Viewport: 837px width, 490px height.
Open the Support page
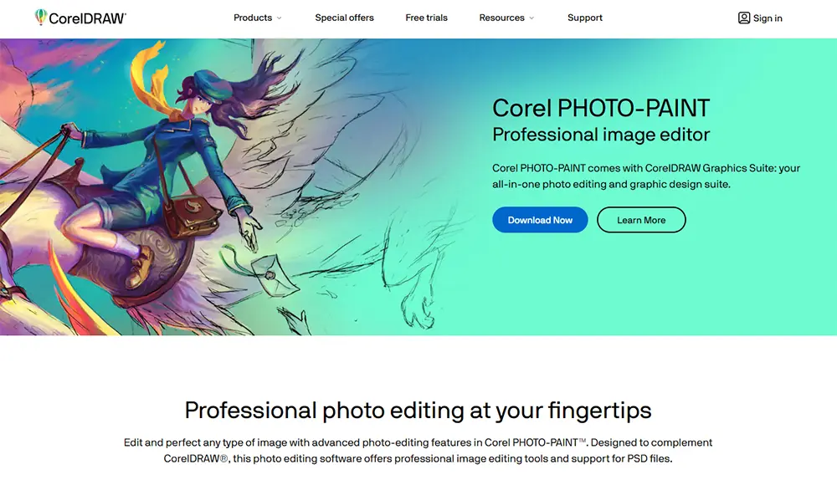[585, 18]
